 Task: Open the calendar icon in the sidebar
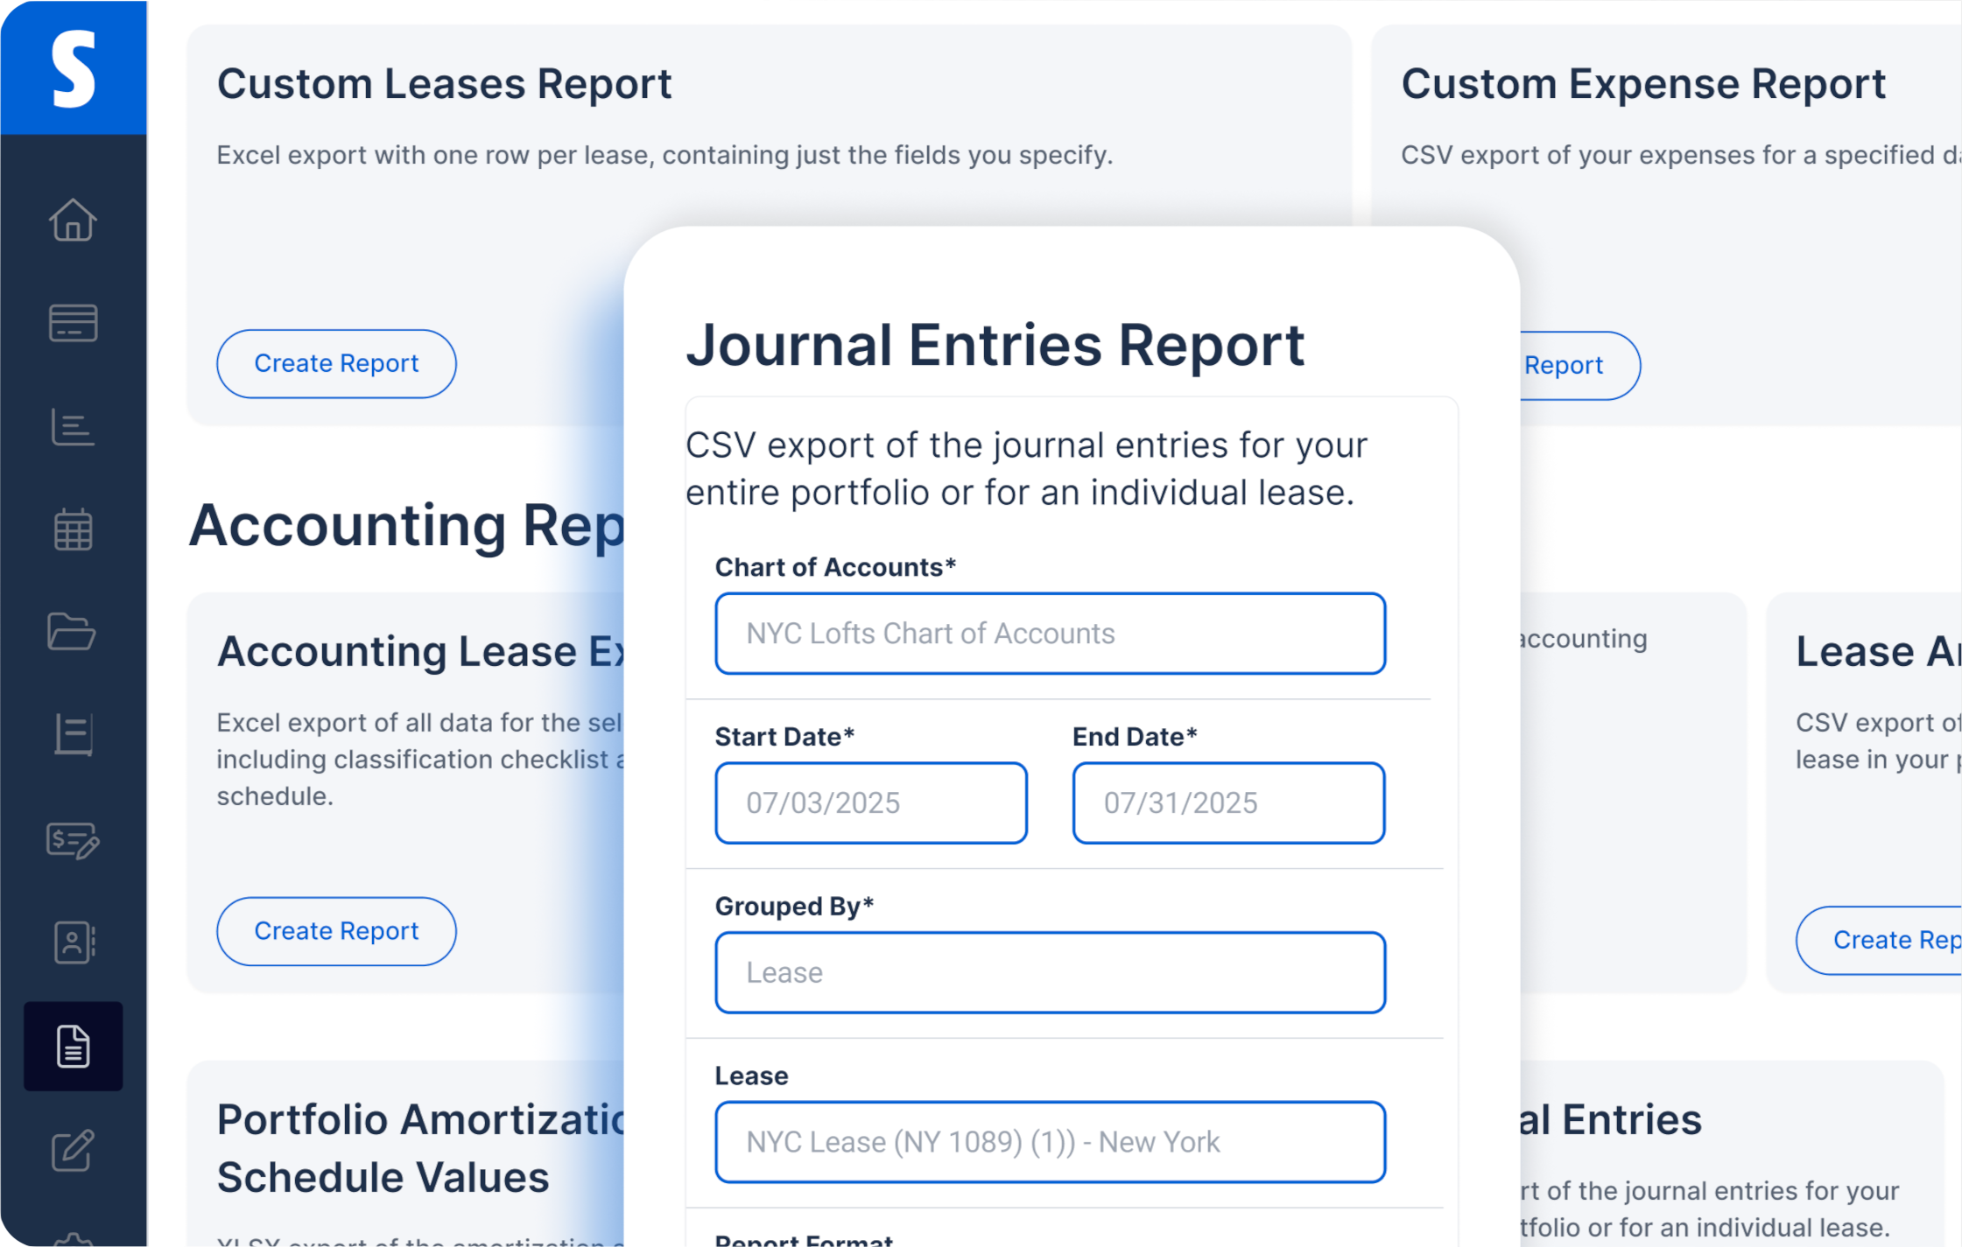pos(74,529)
